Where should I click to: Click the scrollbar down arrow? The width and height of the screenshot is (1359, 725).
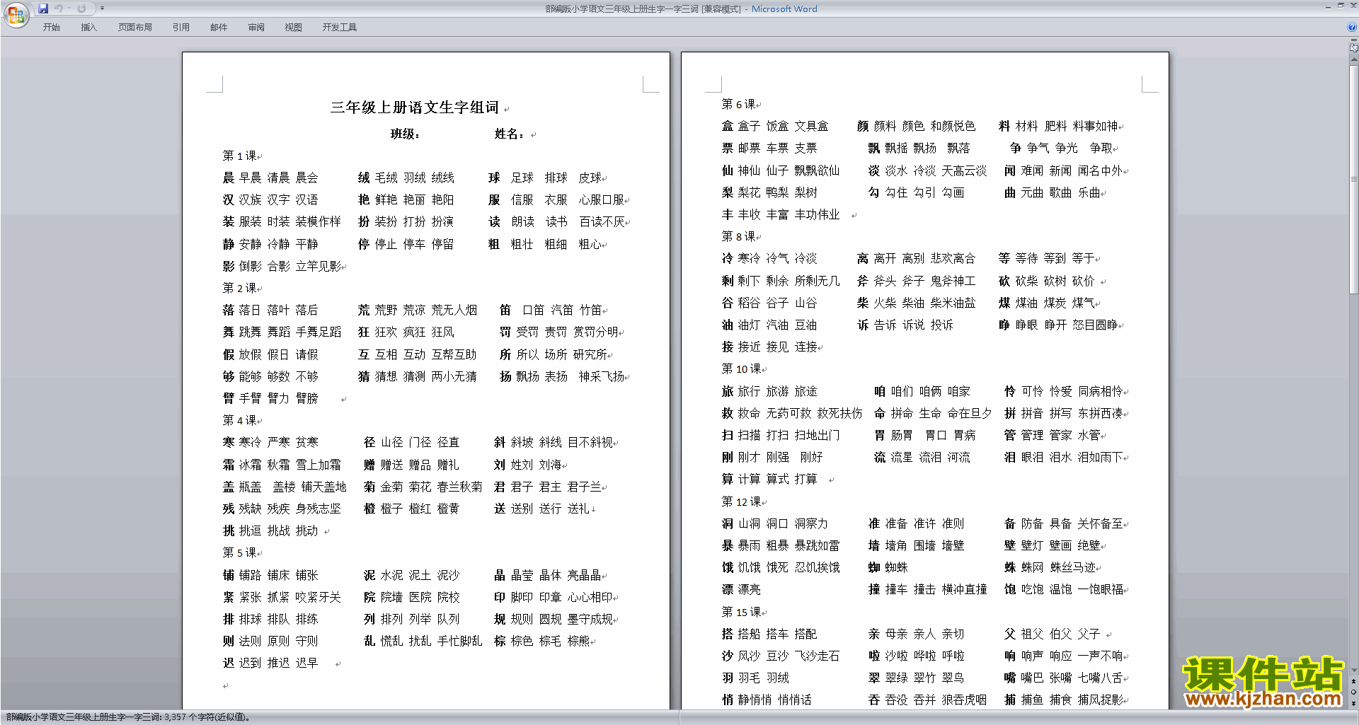coord(1353,670)
